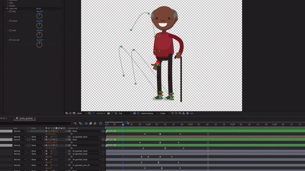Click the Timeline button in viewer footer
The width and height of the screenshot is (305, 171).
click(x=180, y=113)
